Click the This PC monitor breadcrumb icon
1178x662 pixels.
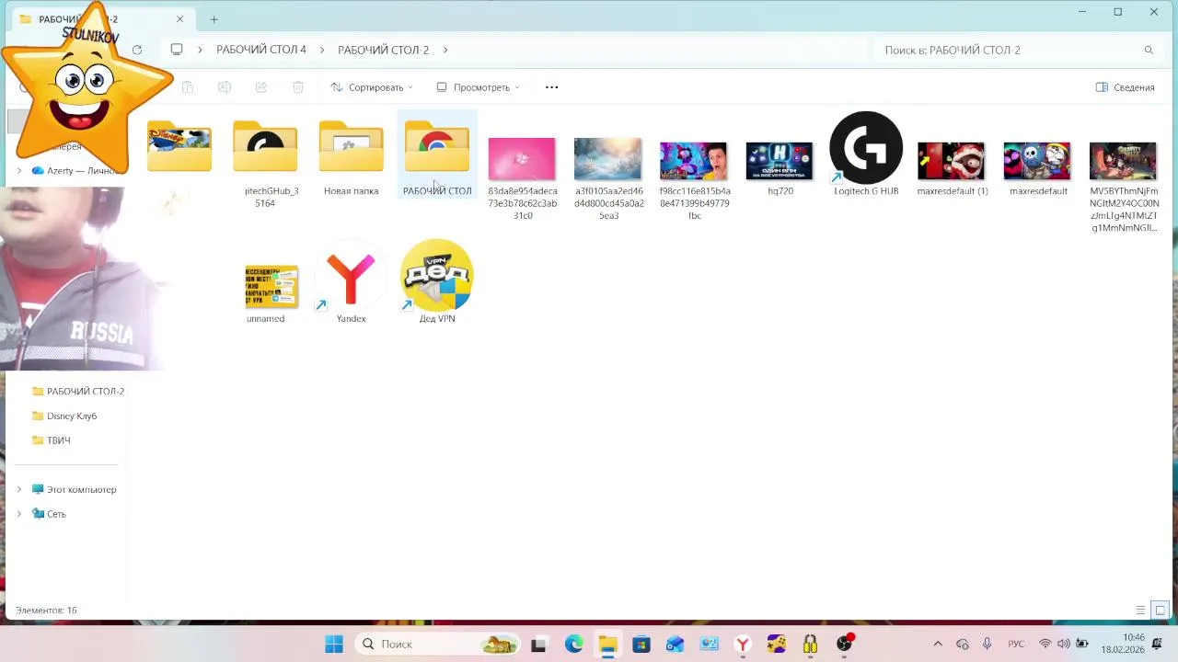177,50
